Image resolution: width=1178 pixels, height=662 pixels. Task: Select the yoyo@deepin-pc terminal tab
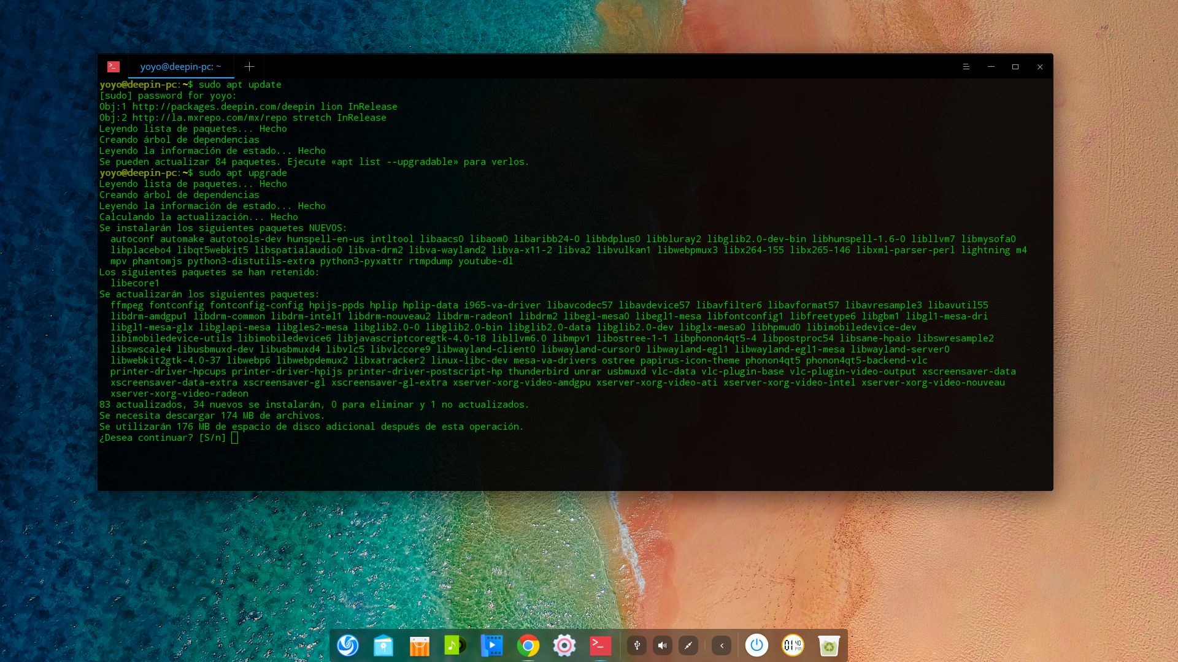(x=180, y=66)
